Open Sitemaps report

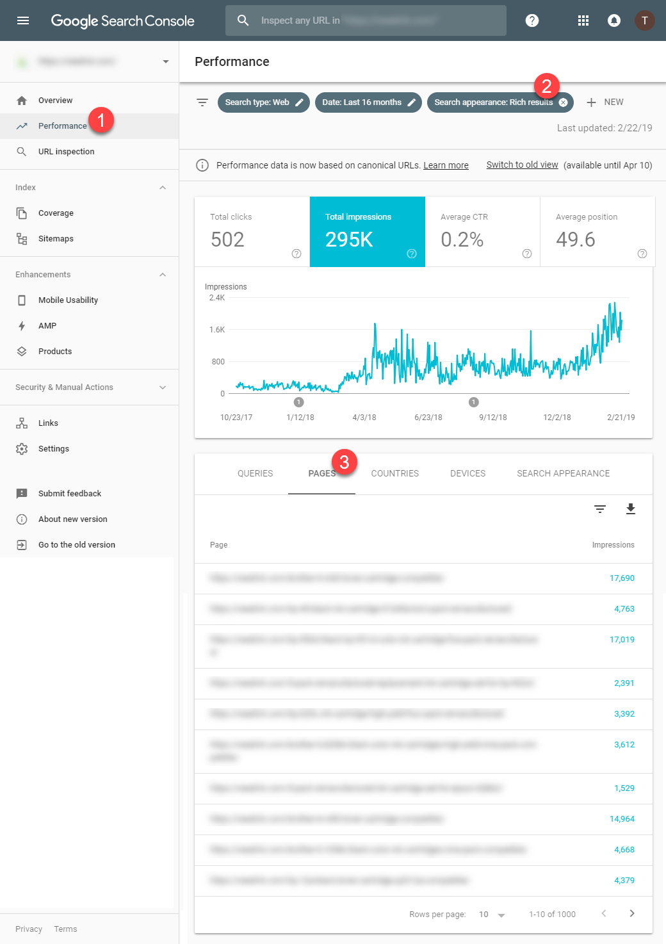point(89,239)
